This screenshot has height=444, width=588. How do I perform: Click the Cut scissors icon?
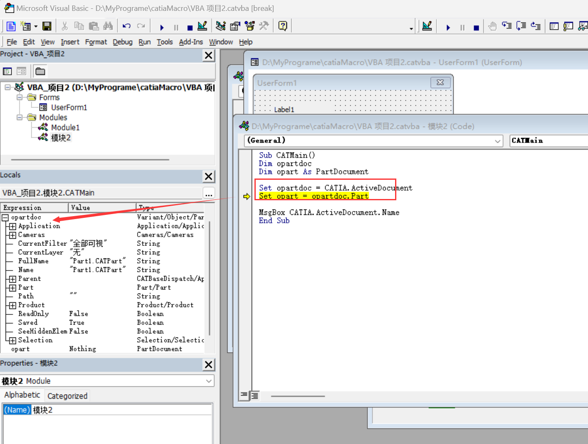(x=64, y=26)
